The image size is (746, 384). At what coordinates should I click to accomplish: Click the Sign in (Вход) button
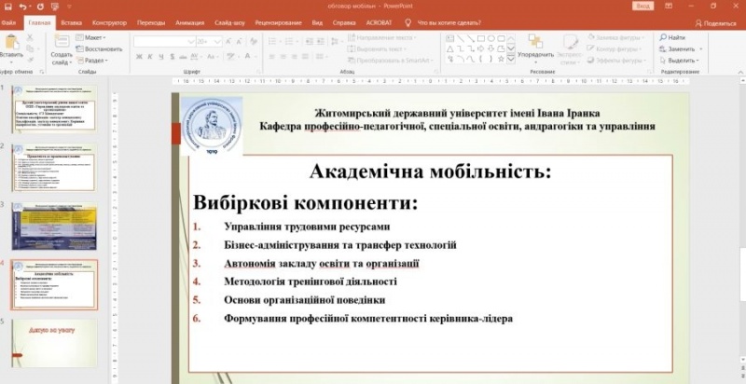(642, 6)
